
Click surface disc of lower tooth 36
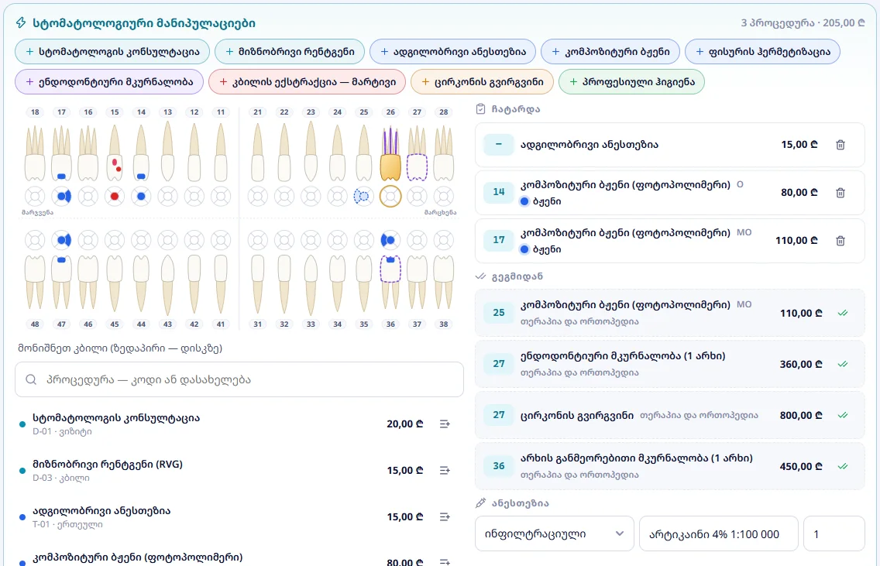(x=390, y=240)
